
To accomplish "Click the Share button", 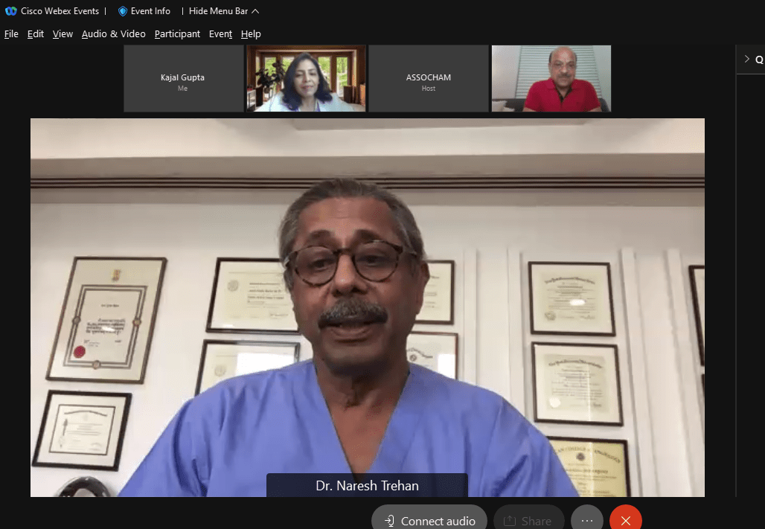I will pos(528,521).
